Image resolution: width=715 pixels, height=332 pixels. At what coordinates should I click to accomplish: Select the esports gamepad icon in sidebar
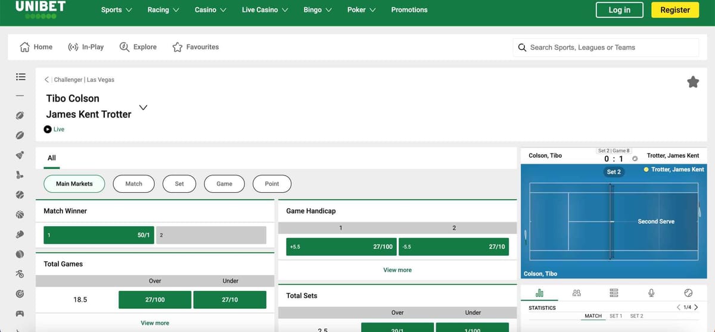[x=20, y=314]
